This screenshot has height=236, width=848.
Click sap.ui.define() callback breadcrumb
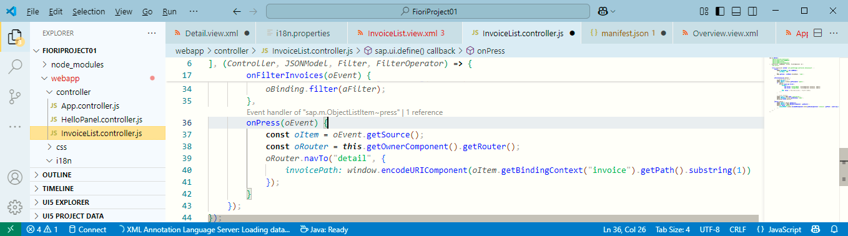410,51
